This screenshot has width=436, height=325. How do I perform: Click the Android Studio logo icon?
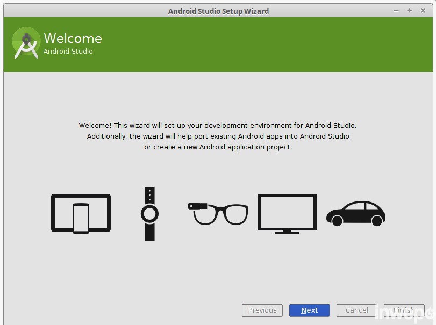tap(26, 43)
